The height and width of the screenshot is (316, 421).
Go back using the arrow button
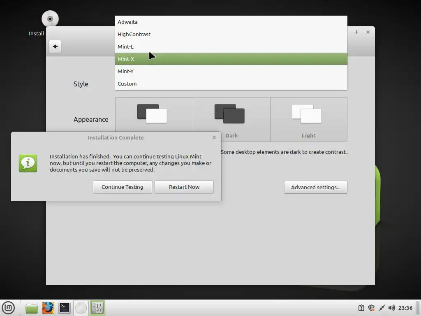(55, 46)
